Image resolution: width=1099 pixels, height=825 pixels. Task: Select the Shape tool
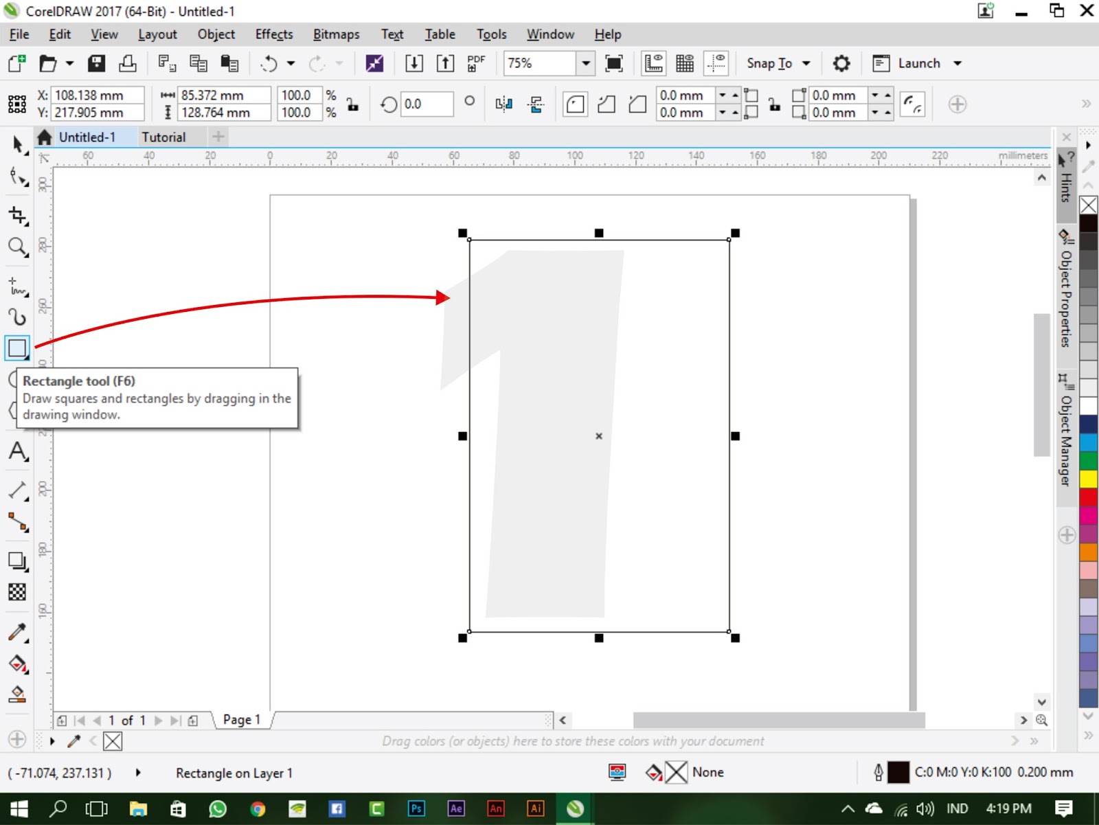(17, 177)
